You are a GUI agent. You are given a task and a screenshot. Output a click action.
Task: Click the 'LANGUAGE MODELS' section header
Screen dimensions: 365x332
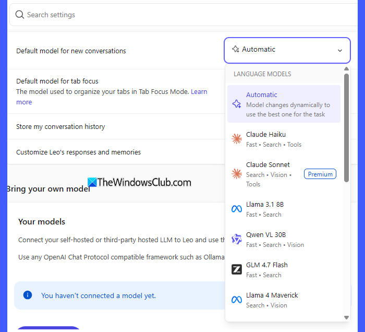[262, 74]
